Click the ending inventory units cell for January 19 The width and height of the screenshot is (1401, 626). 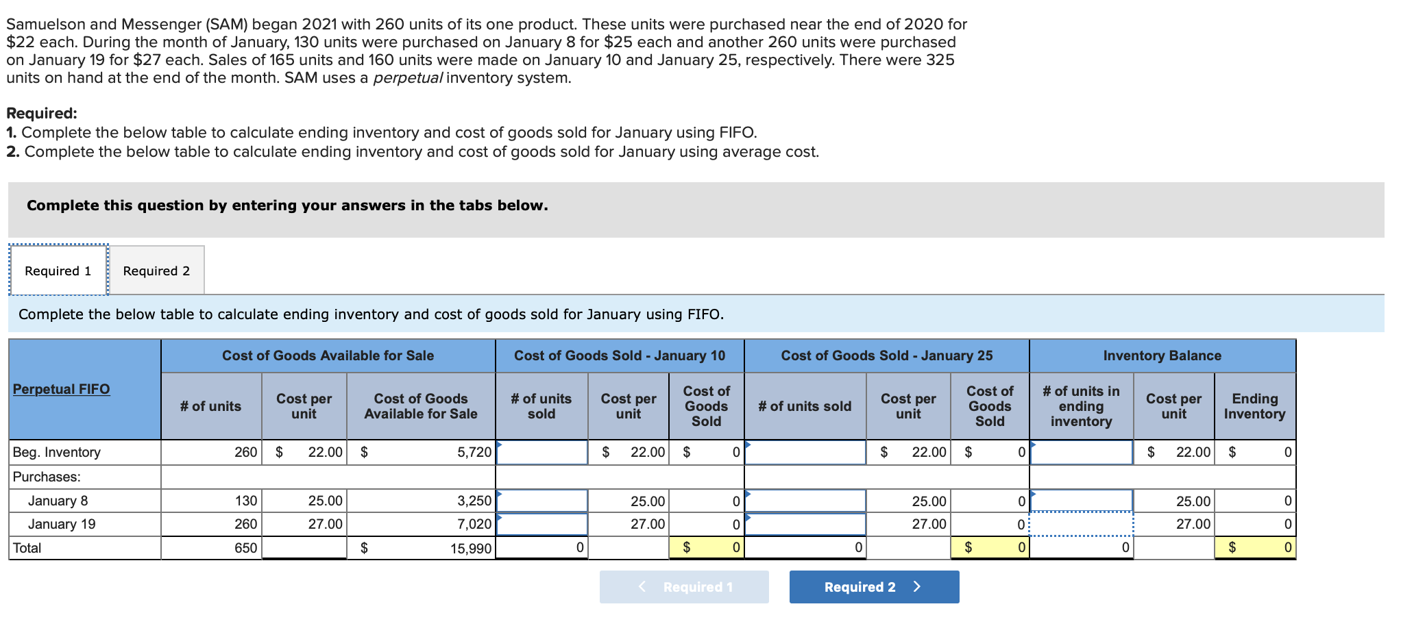[1081, 524]
